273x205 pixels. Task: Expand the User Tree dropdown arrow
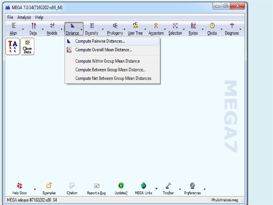point(145,29)
